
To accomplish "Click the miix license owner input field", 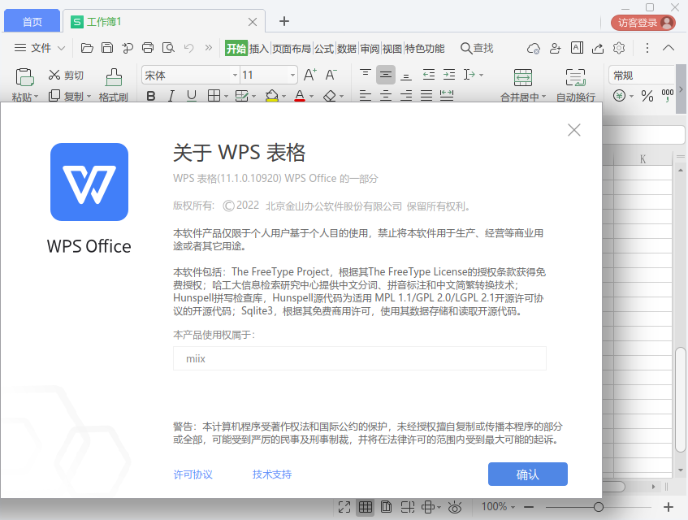I will point(360,357).
